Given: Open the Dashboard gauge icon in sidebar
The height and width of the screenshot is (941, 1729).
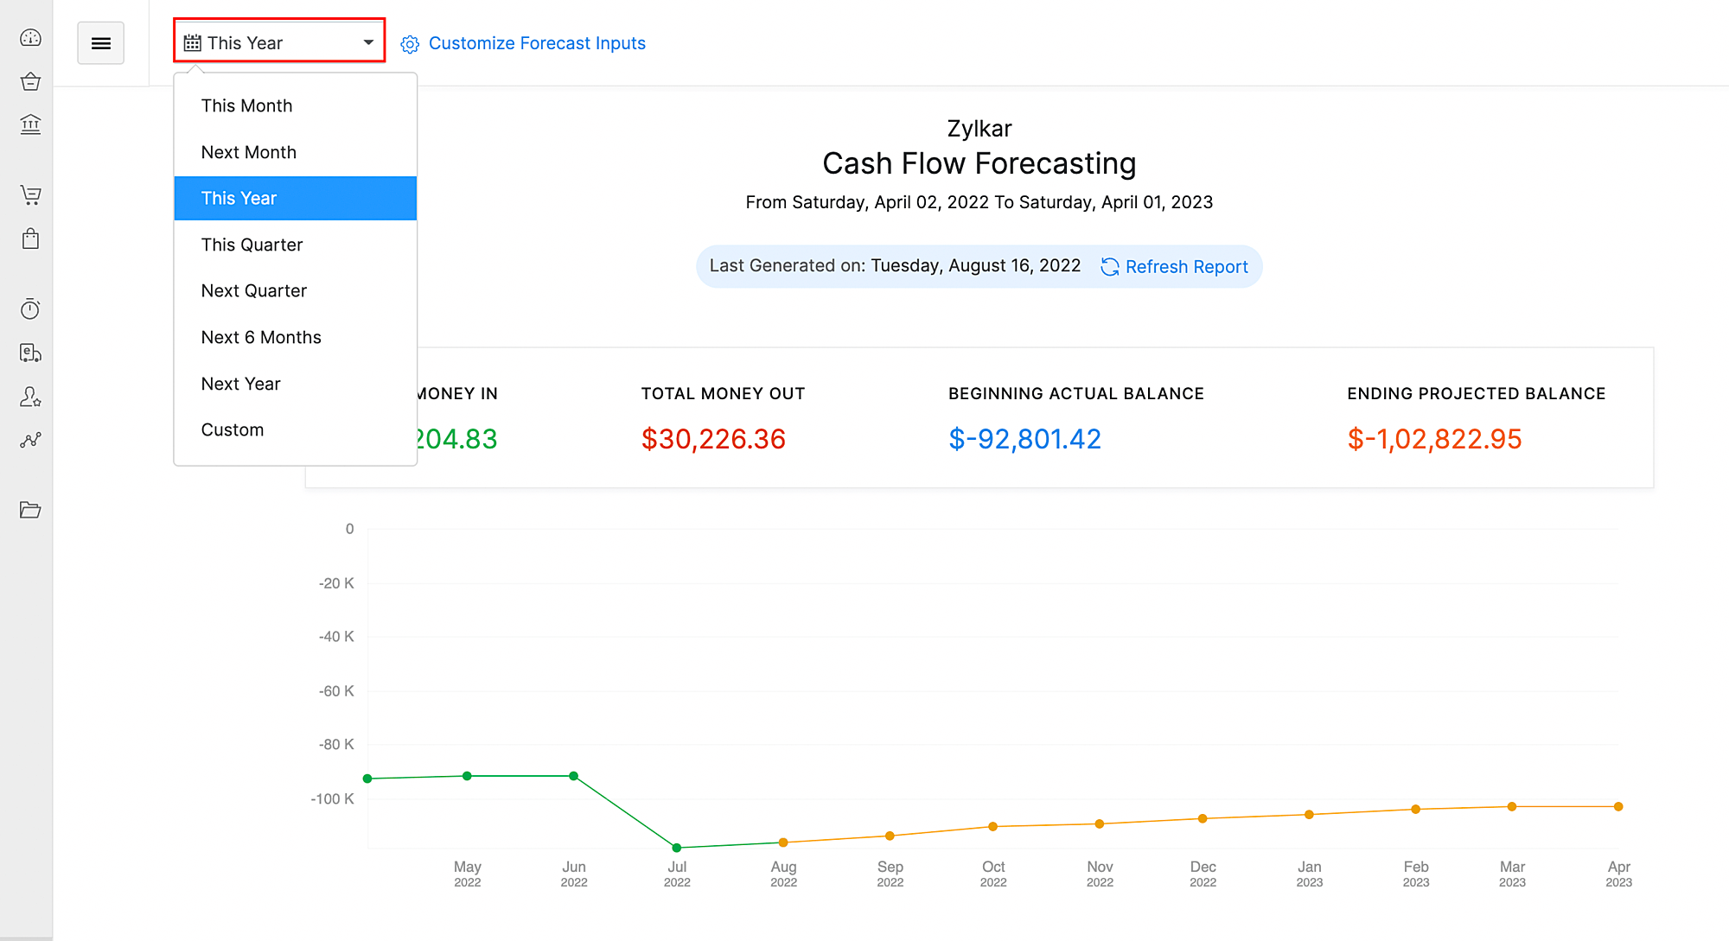Looking at the screenshot, I should pyautogui.click(x=30, y=38).
